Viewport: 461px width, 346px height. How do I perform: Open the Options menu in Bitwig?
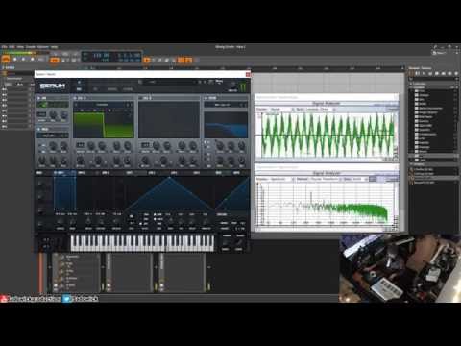click(43, 47)
